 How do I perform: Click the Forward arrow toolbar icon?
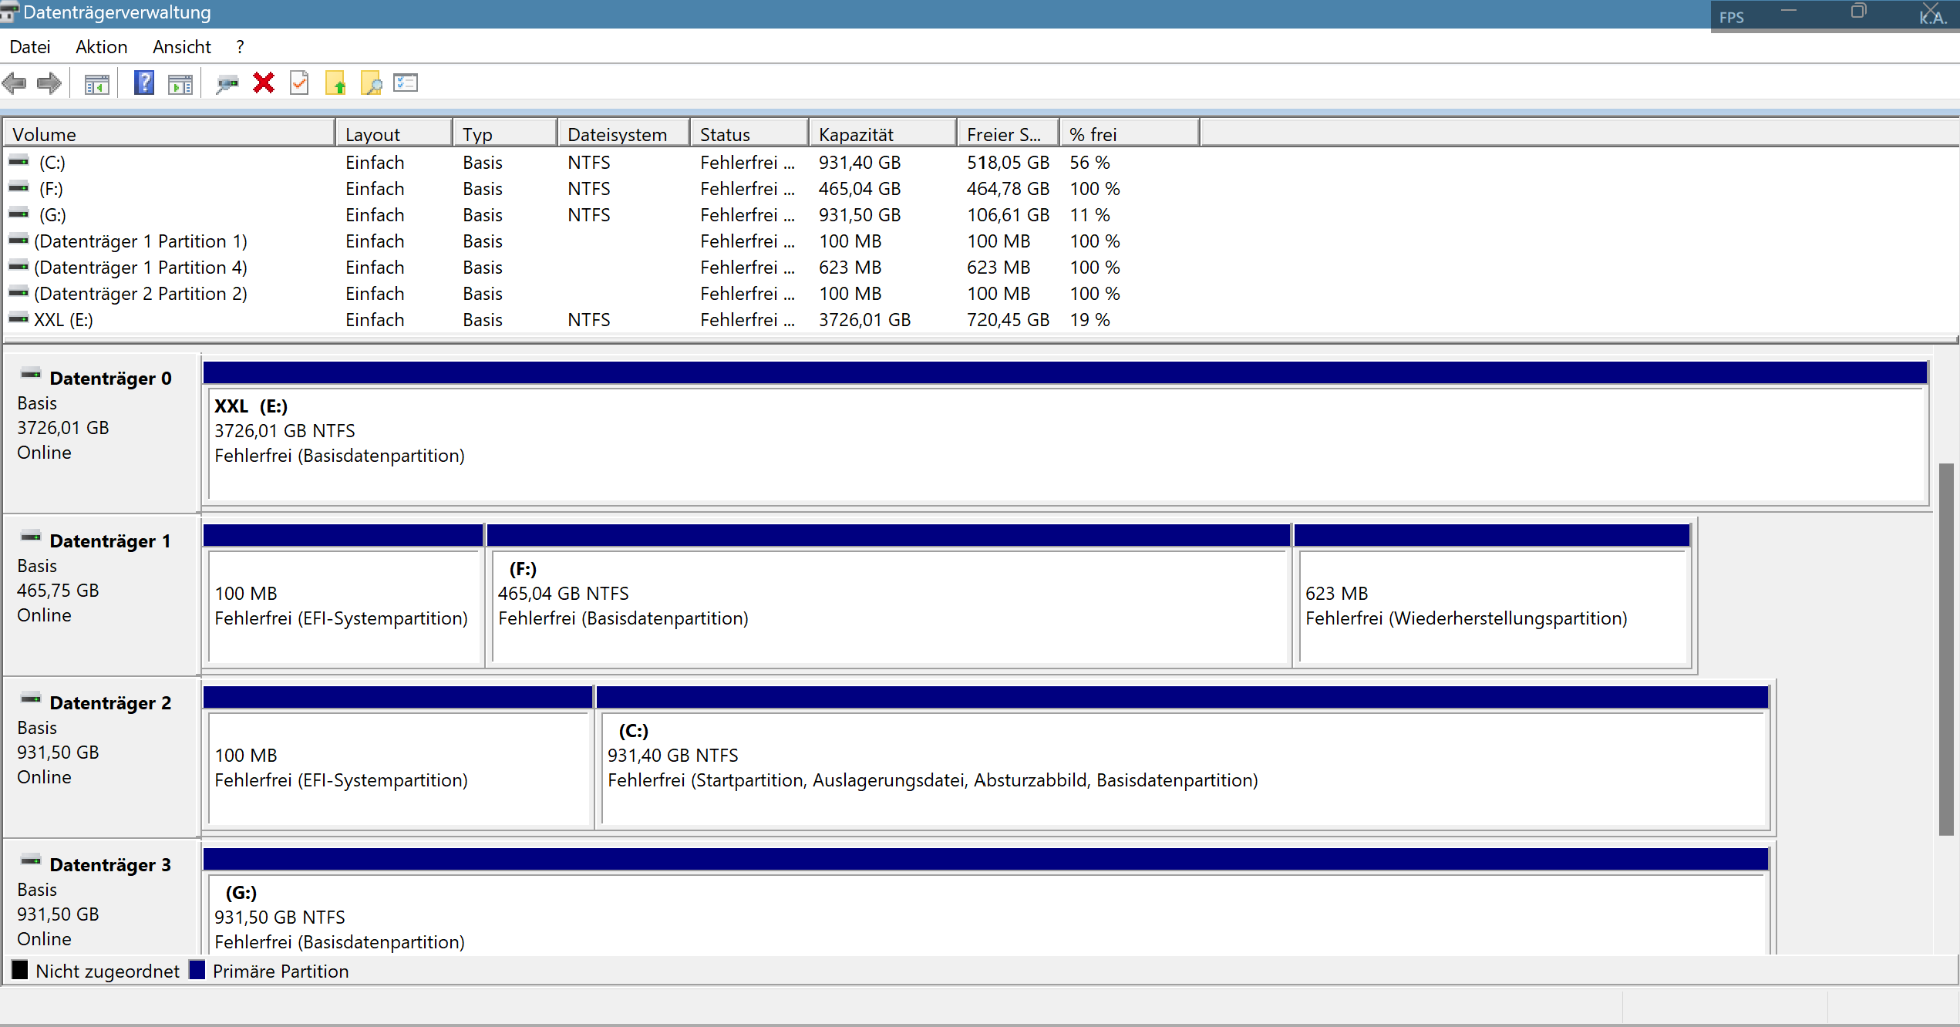[49, 83]
